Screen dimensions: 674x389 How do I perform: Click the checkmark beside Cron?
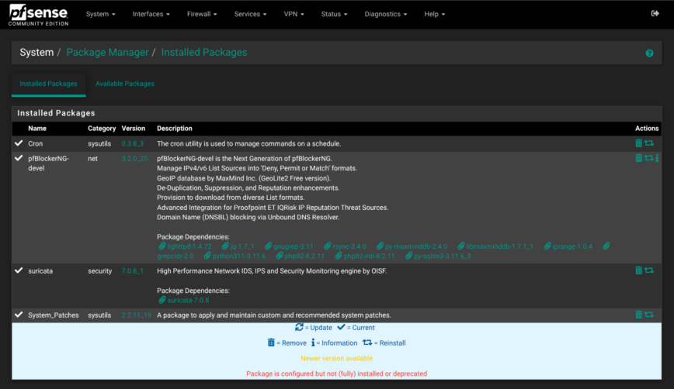tap(19, 143)
